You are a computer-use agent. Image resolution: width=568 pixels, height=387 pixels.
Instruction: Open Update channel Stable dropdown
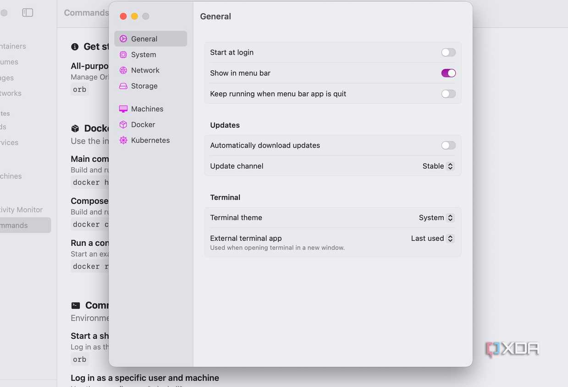pos(438,166)
